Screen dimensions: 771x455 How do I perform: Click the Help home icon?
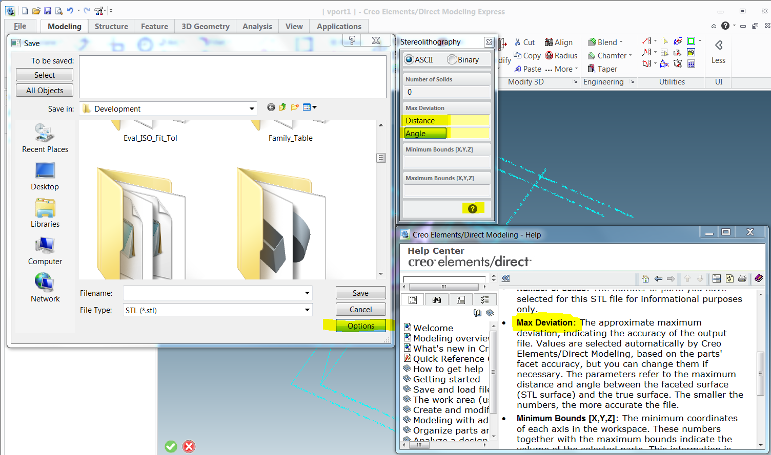point(645,278)
